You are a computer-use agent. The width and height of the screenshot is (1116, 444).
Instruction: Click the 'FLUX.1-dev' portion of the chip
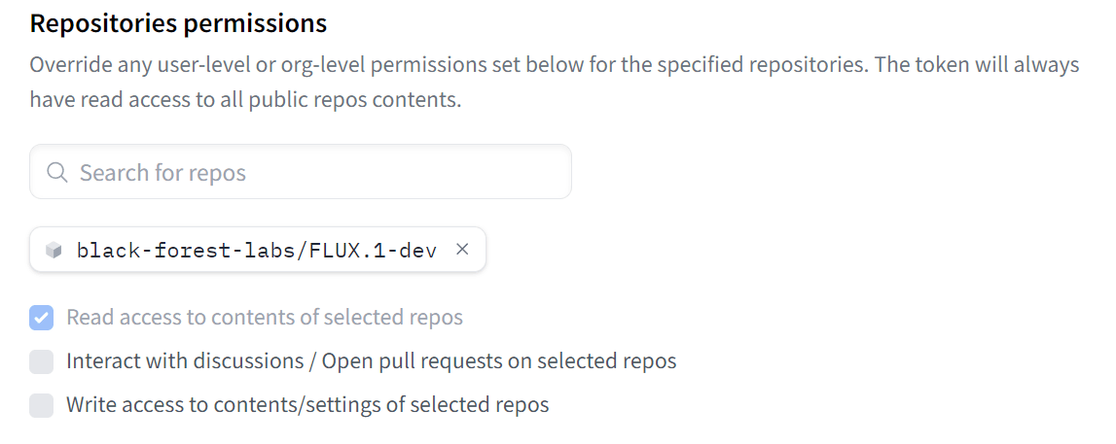point(373,250)
